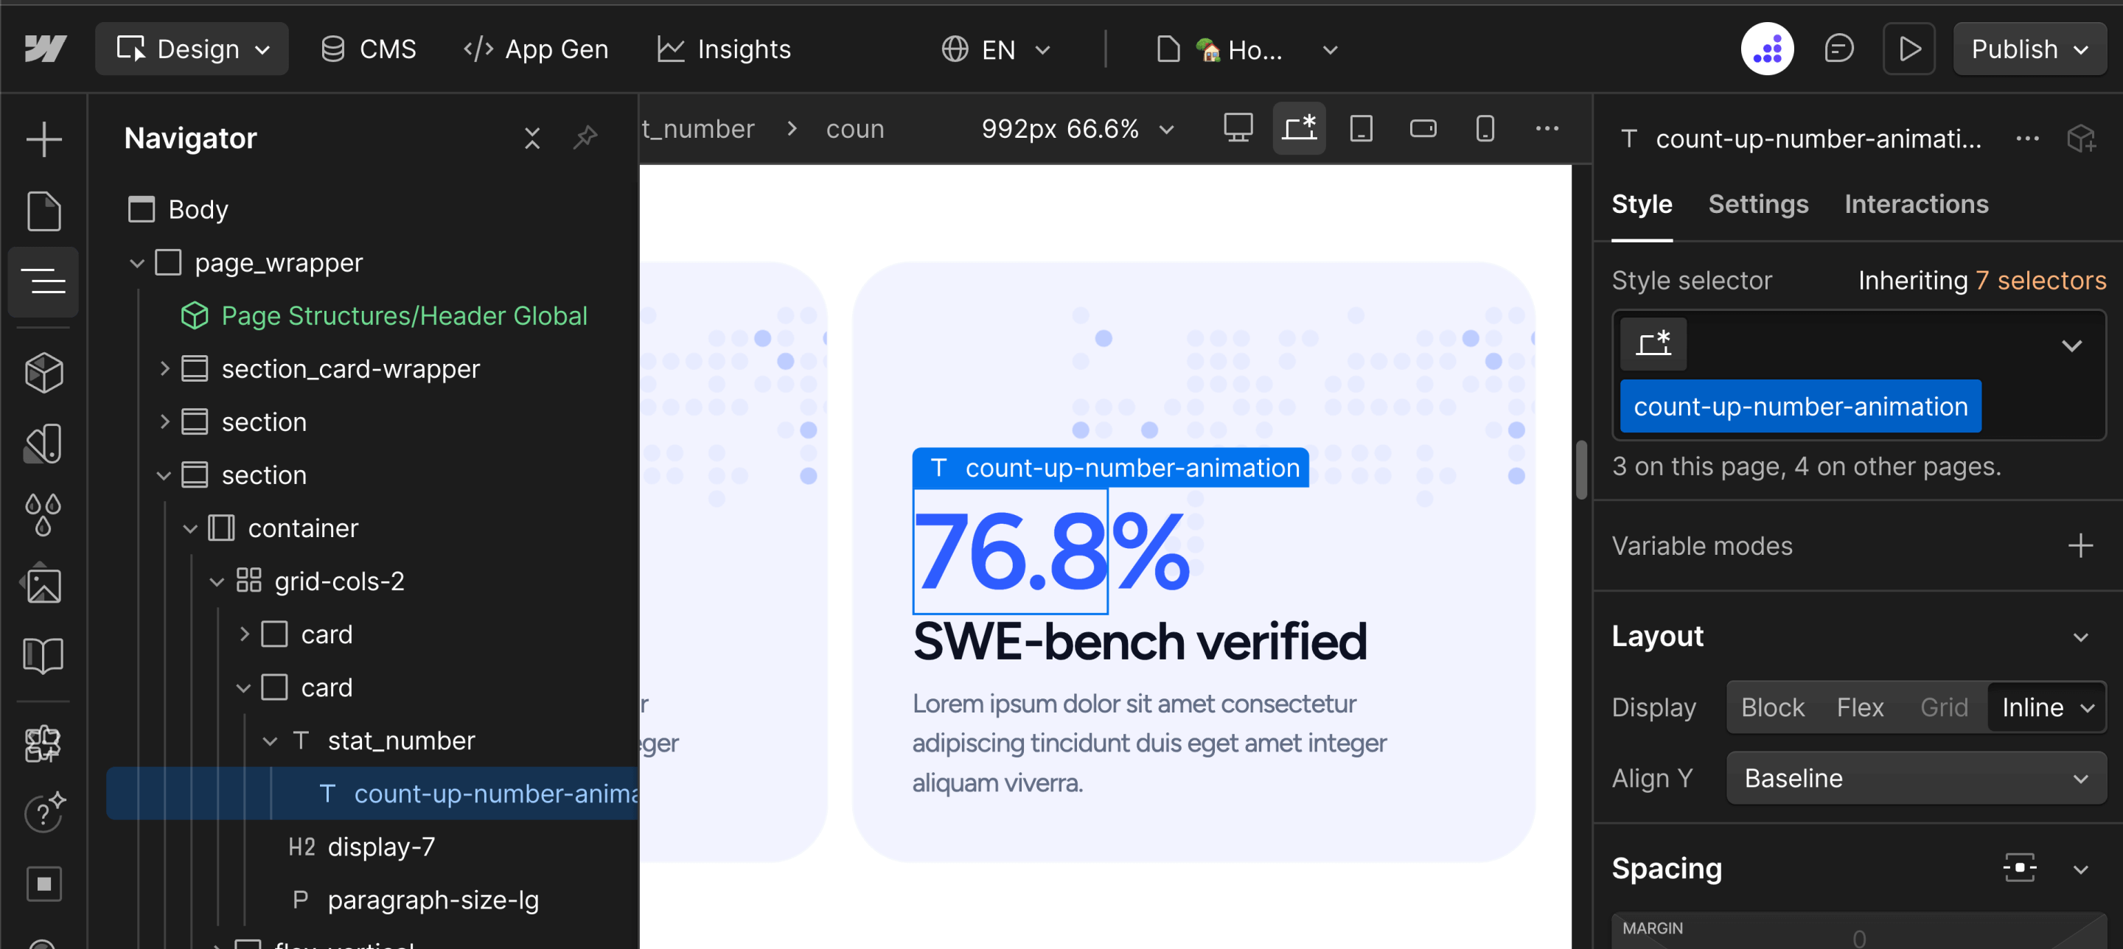This screenshot has height=949, width=2123.
Task: Click the canvas vertical scrollbar handle
Action: [x=1580, y=469]
